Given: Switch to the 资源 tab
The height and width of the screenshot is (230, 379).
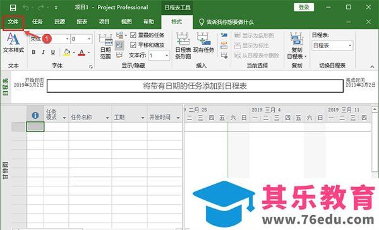Looking at the screenshot, I should tap(59, 21).
